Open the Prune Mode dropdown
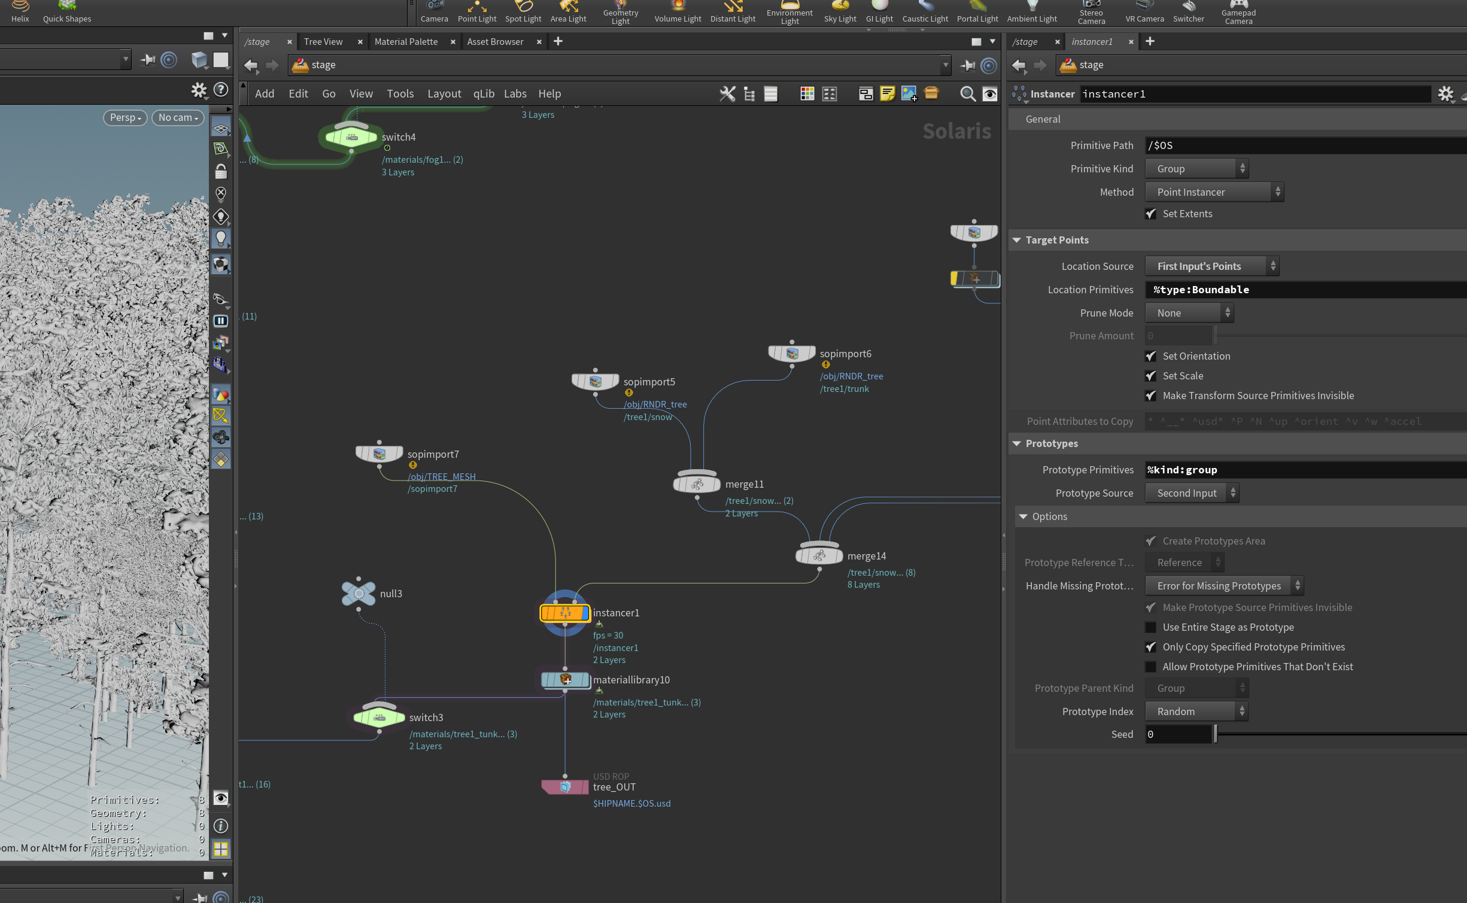 tap(1189, 313)
